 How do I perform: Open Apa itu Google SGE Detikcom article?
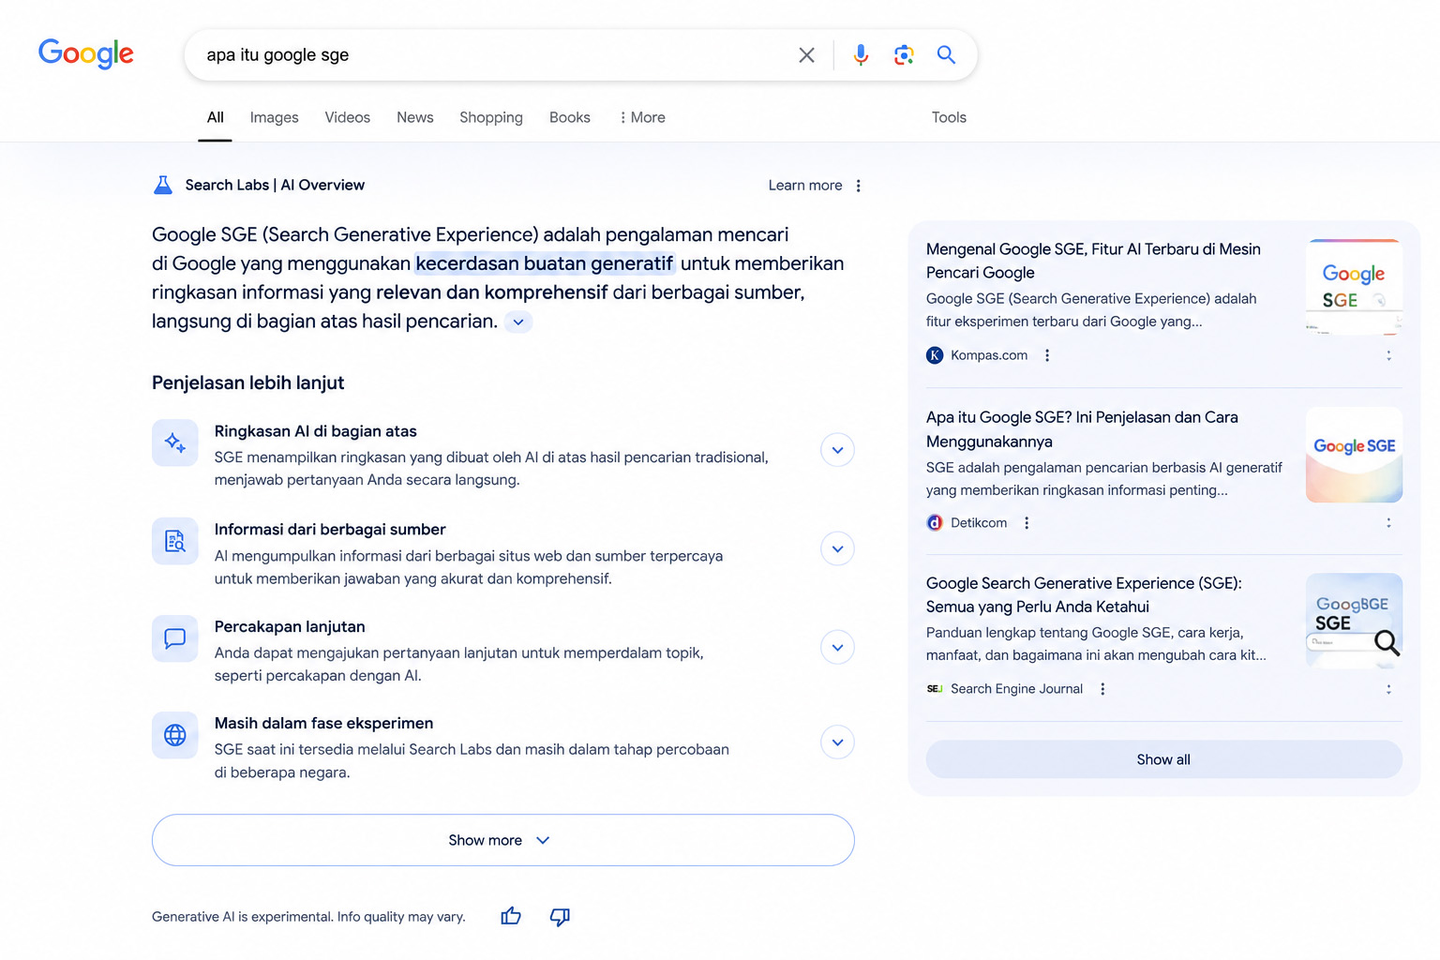(1082, 429)
